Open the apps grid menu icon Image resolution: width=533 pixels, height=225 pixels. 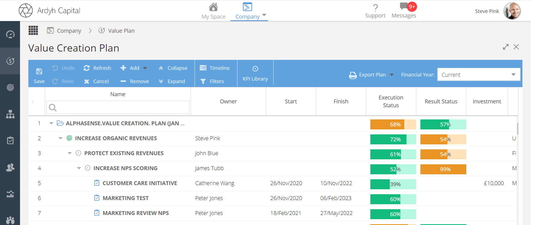tap(33, 30)
